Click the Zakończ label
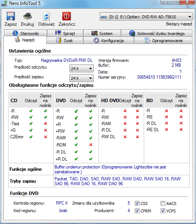196x224 pixels. point(67,24)
